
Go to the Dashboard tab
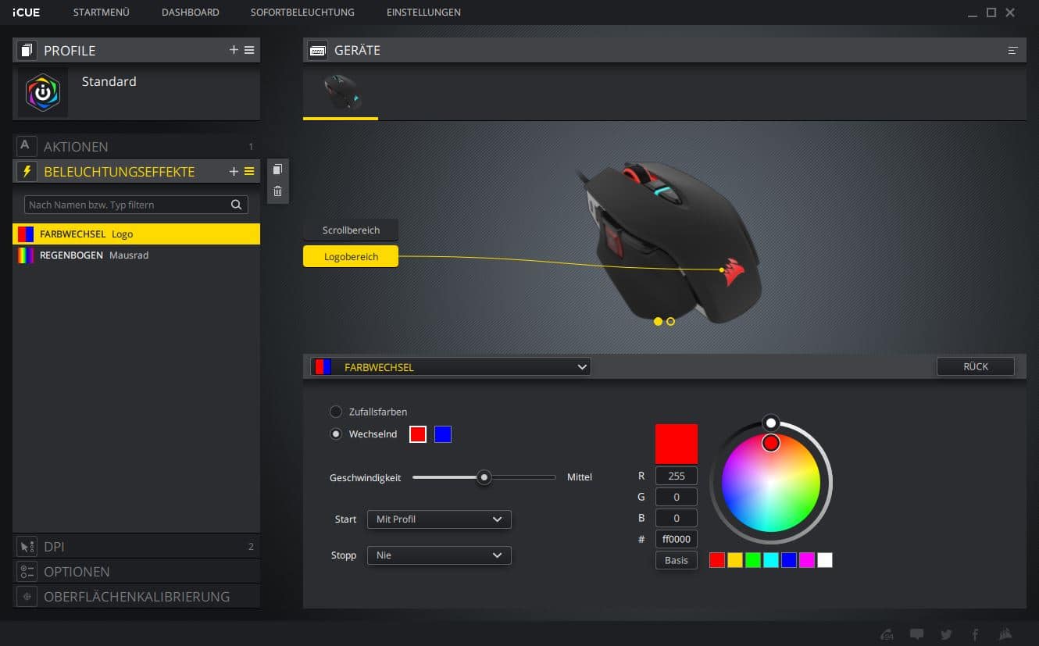coord(190,12)
